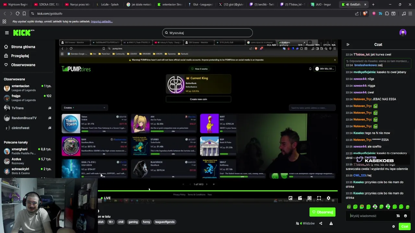
Task: Focus Wyszukaj search field
Action: point(207,33)
